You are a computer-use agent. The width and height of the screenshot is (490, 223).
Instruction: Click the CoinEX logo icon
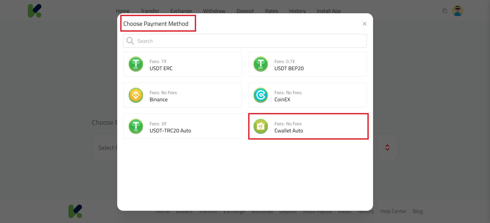(261, 95)
